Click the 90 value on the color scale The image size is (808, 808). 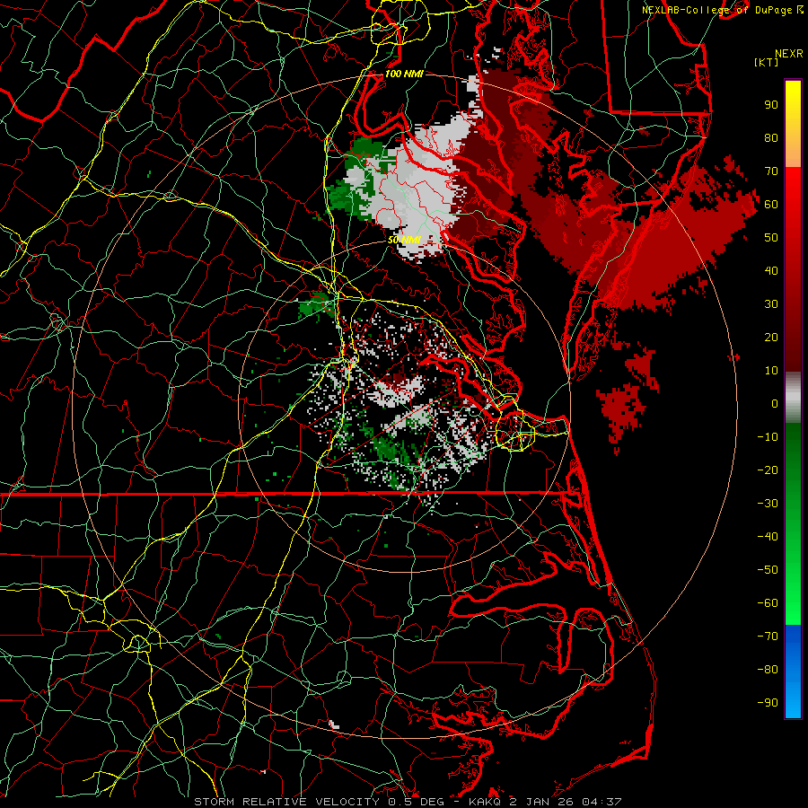pyautogui.click(x=771, y=105)
